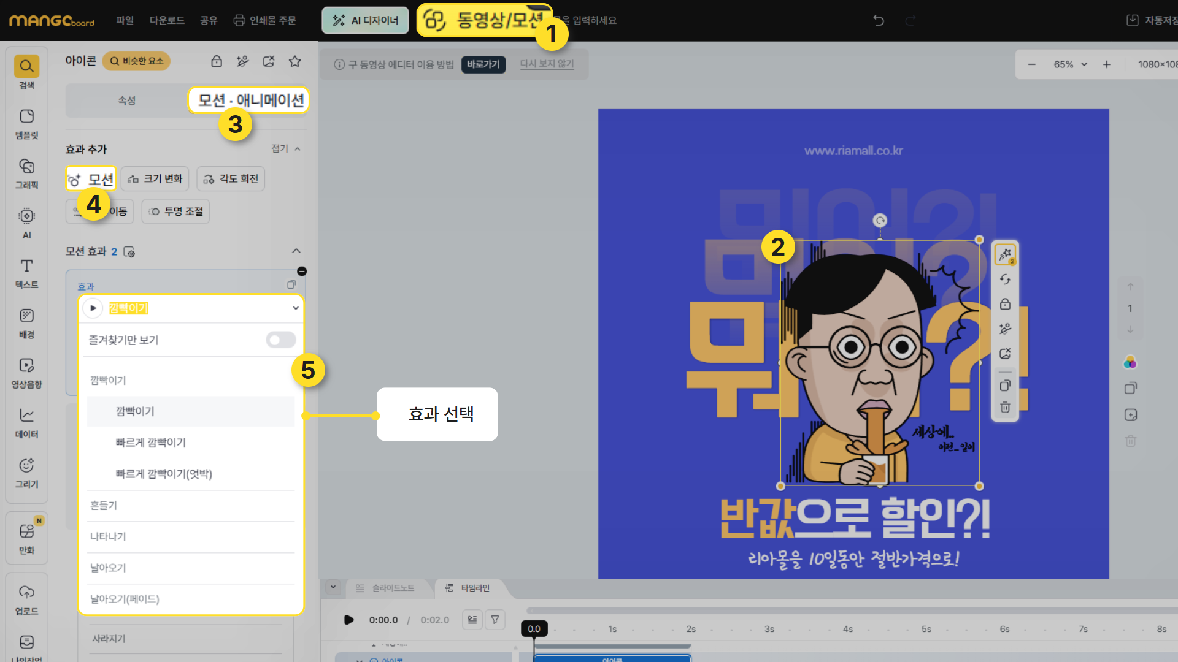Open the color theme palette beside the canvas
The height and width of the screenshot is (662, 1178).
[1130, 362]
